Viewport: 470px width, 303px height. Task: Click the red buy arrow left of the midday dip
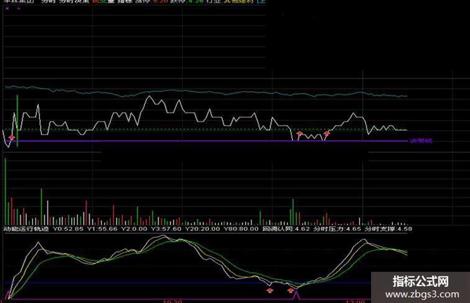click(x=299, y=134)
